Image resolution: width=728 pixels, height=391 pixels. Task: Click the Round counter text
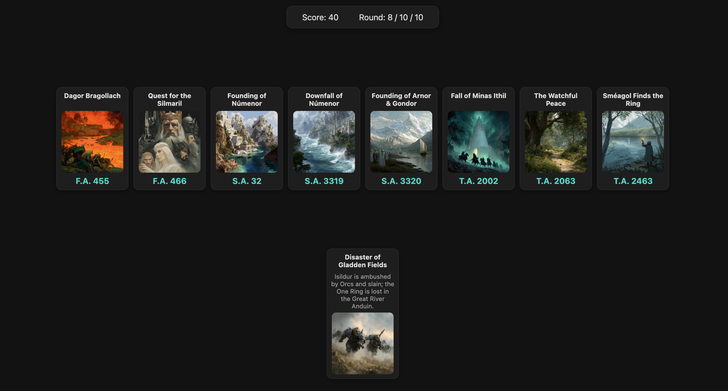[x=391, y=17]
